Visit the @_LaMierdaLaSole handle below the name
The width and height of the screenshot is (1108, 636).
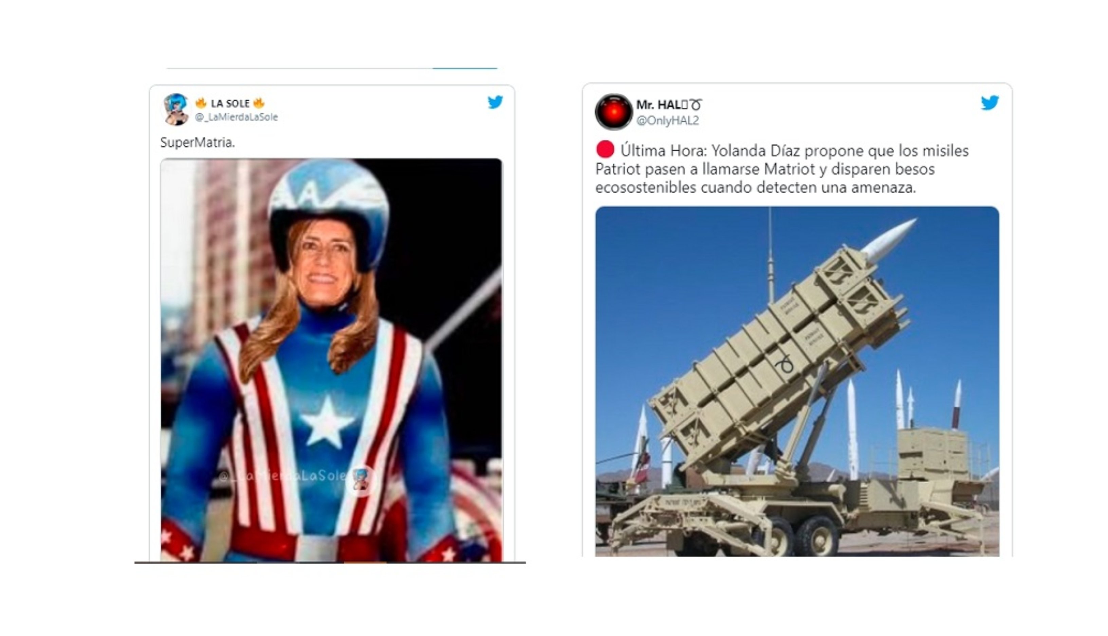236,117
